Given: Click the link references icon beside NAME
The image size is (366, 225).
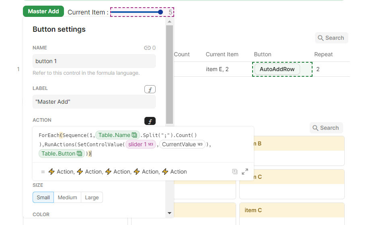Looking at the screenshot, I should [x=147, y=48].
